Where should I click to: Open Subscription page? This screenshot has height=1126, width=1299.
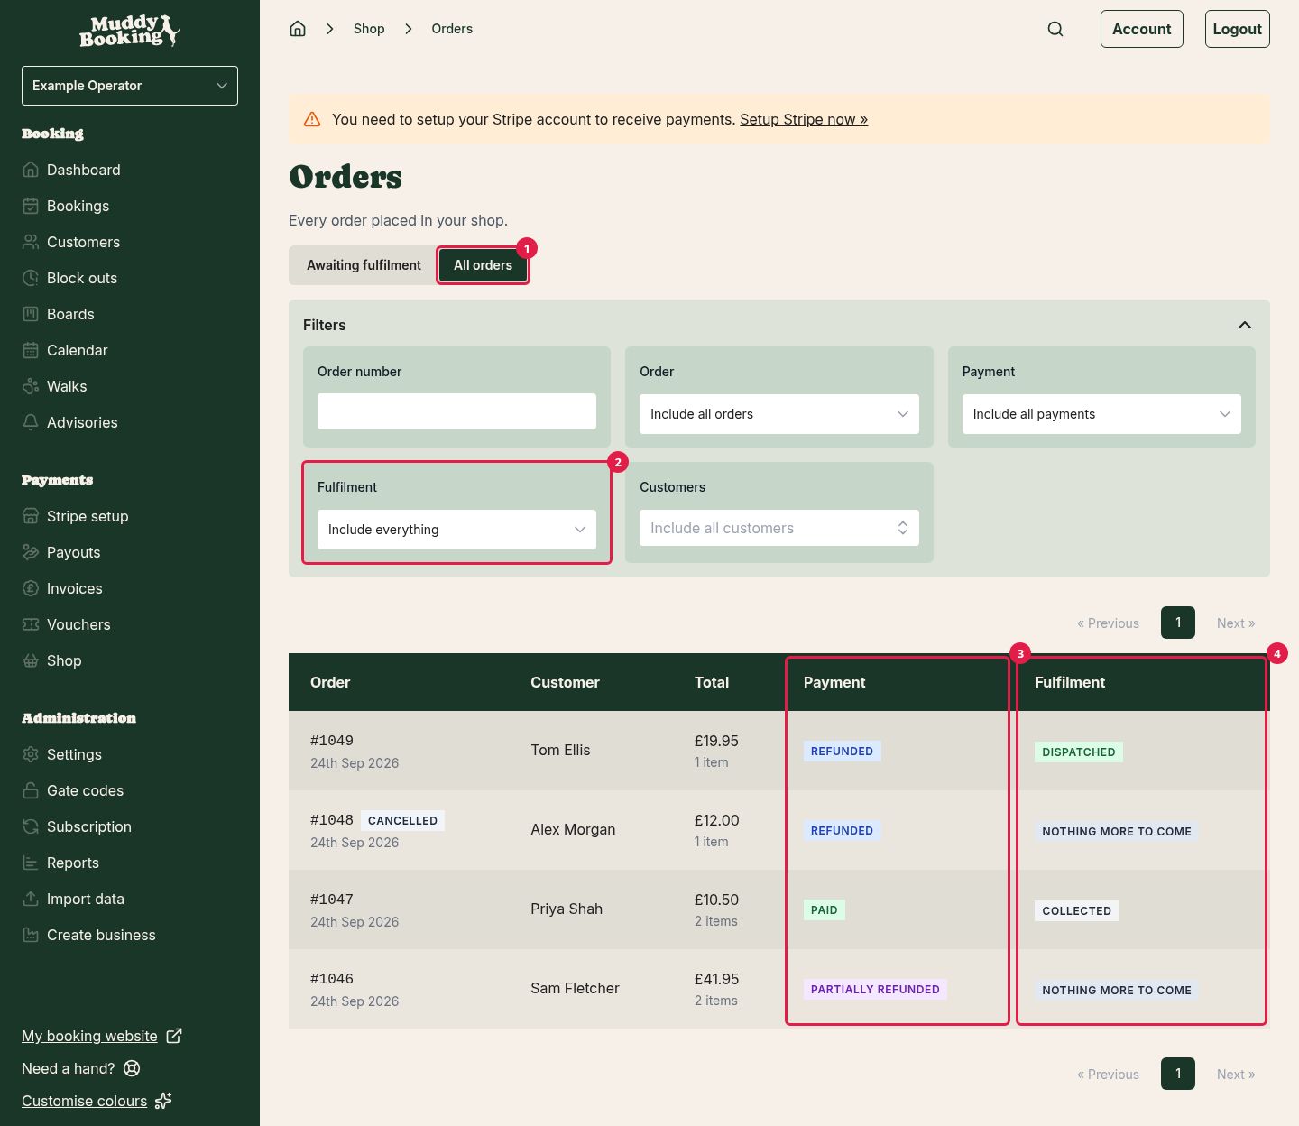coord(89,826)
